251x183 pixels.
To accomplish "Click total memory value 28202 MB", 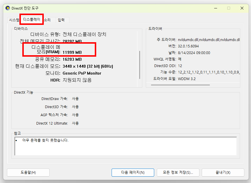I will pos(72,41).
